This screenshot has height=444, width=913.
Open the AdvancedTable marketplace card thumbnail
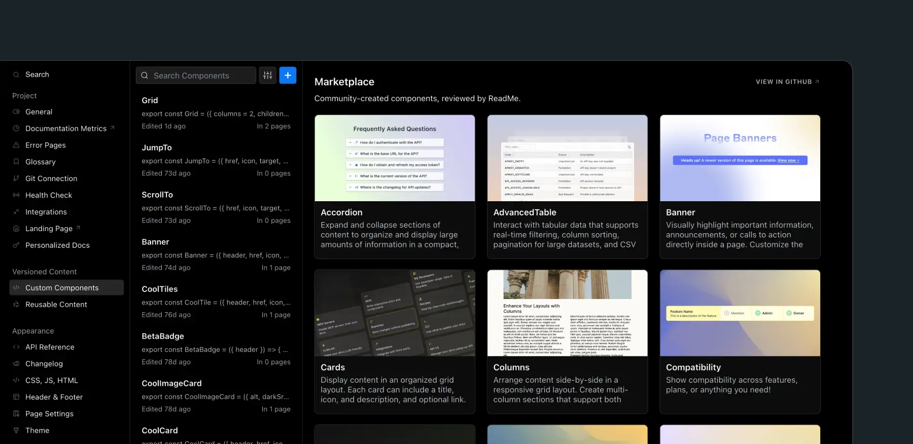pyautogui.click(x=568, y=158)
